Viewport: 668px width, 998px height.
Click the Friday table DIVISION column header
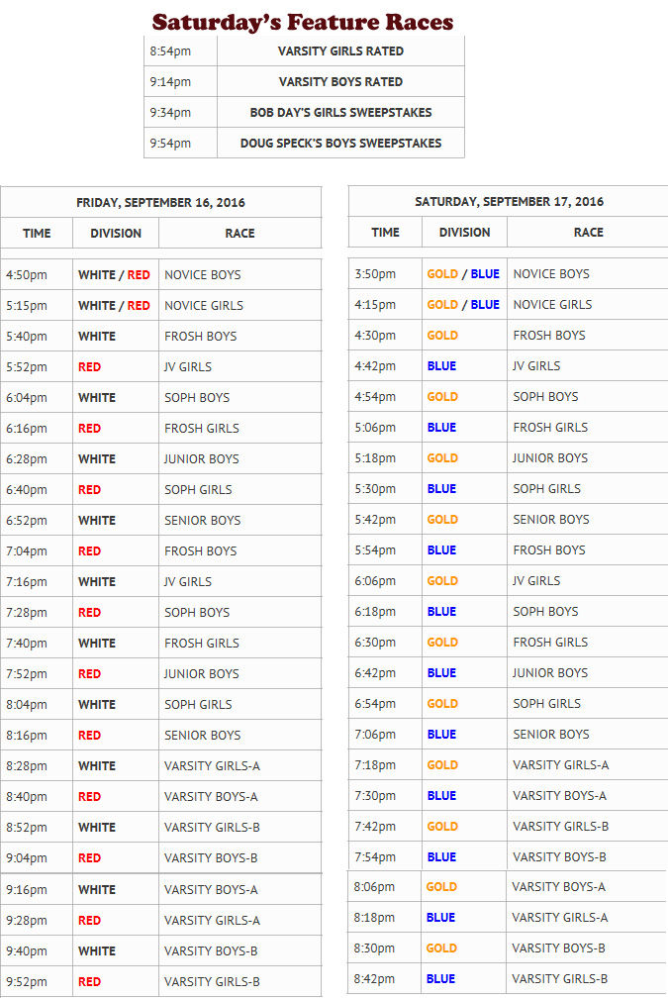116,233
